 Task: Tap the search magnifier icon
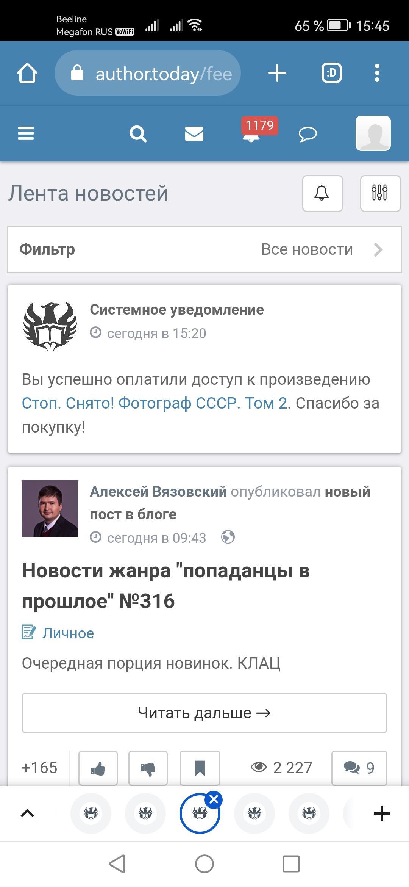138,134
